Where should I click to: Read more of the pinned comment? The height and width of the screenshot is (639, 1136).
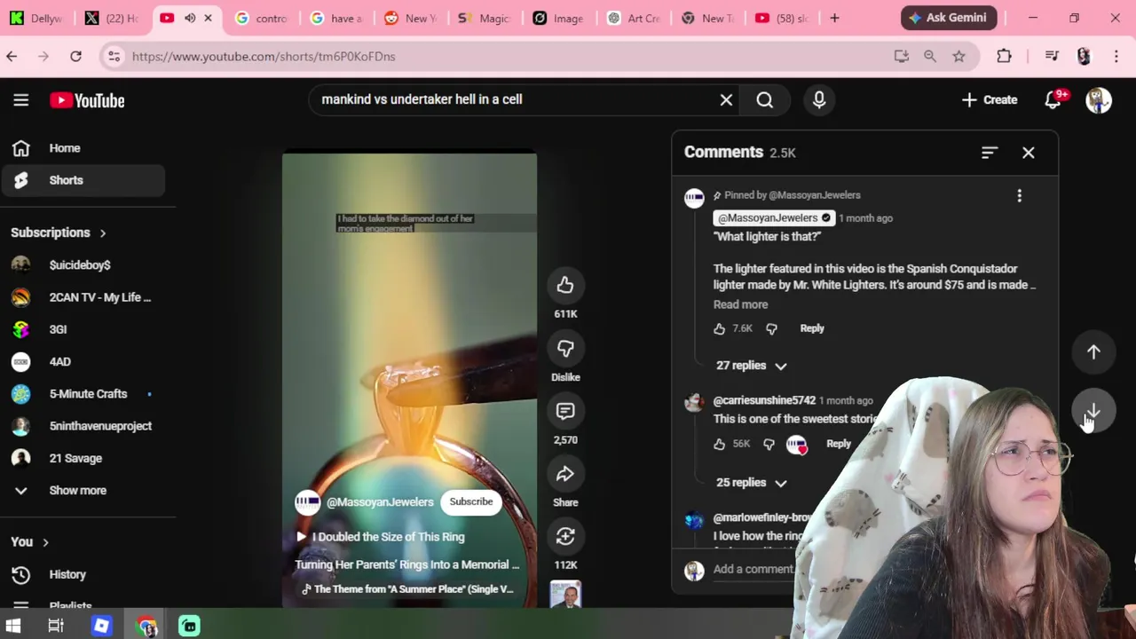[x=740, y=304]
